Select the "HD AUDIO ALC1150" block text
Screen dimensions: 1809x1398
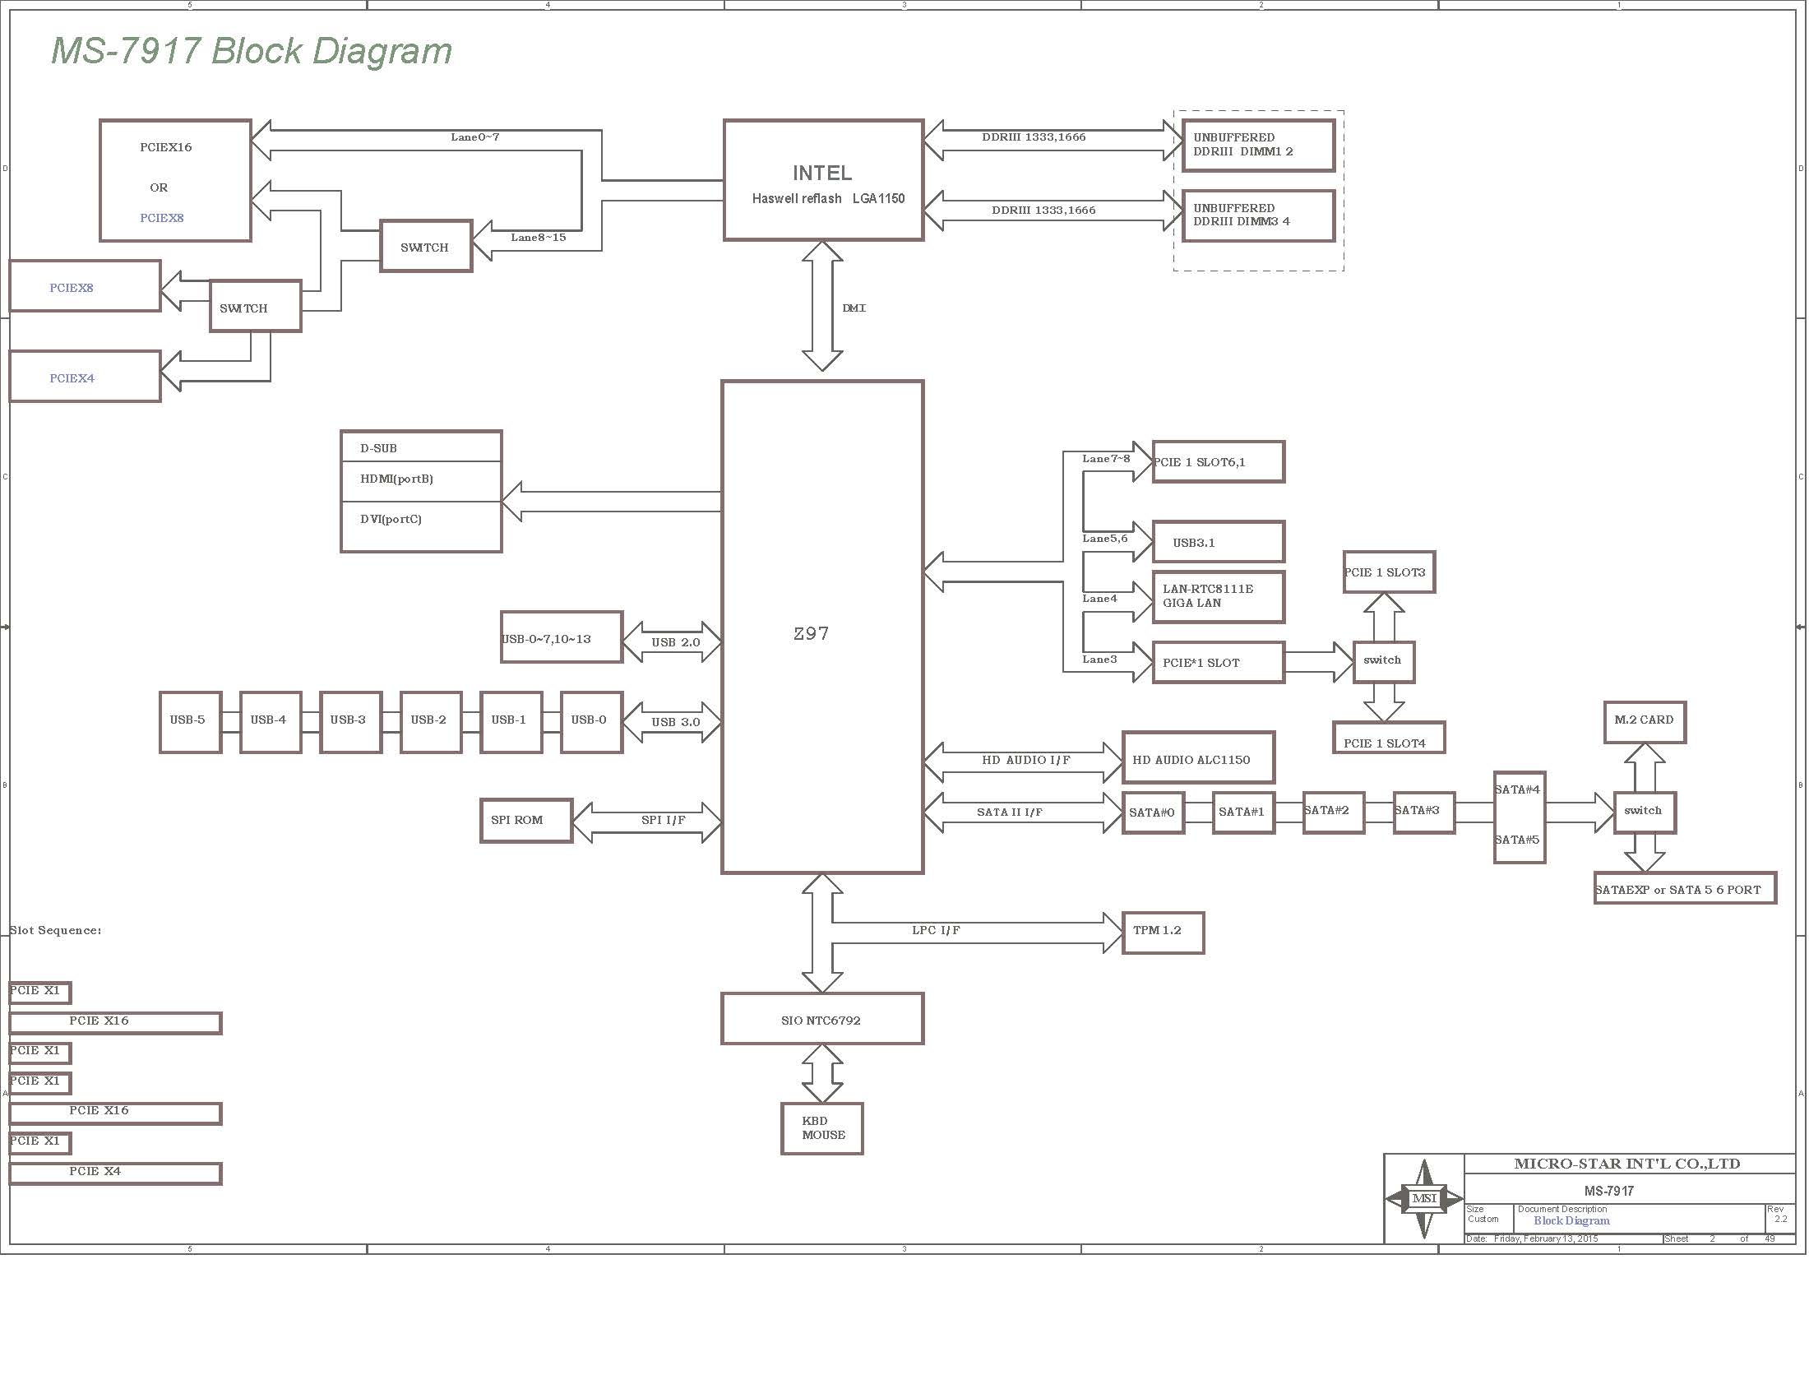tap(1191, 761)
